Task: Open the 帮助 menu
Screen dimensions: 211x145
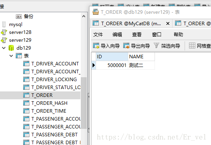Action: tap(178, 35)
